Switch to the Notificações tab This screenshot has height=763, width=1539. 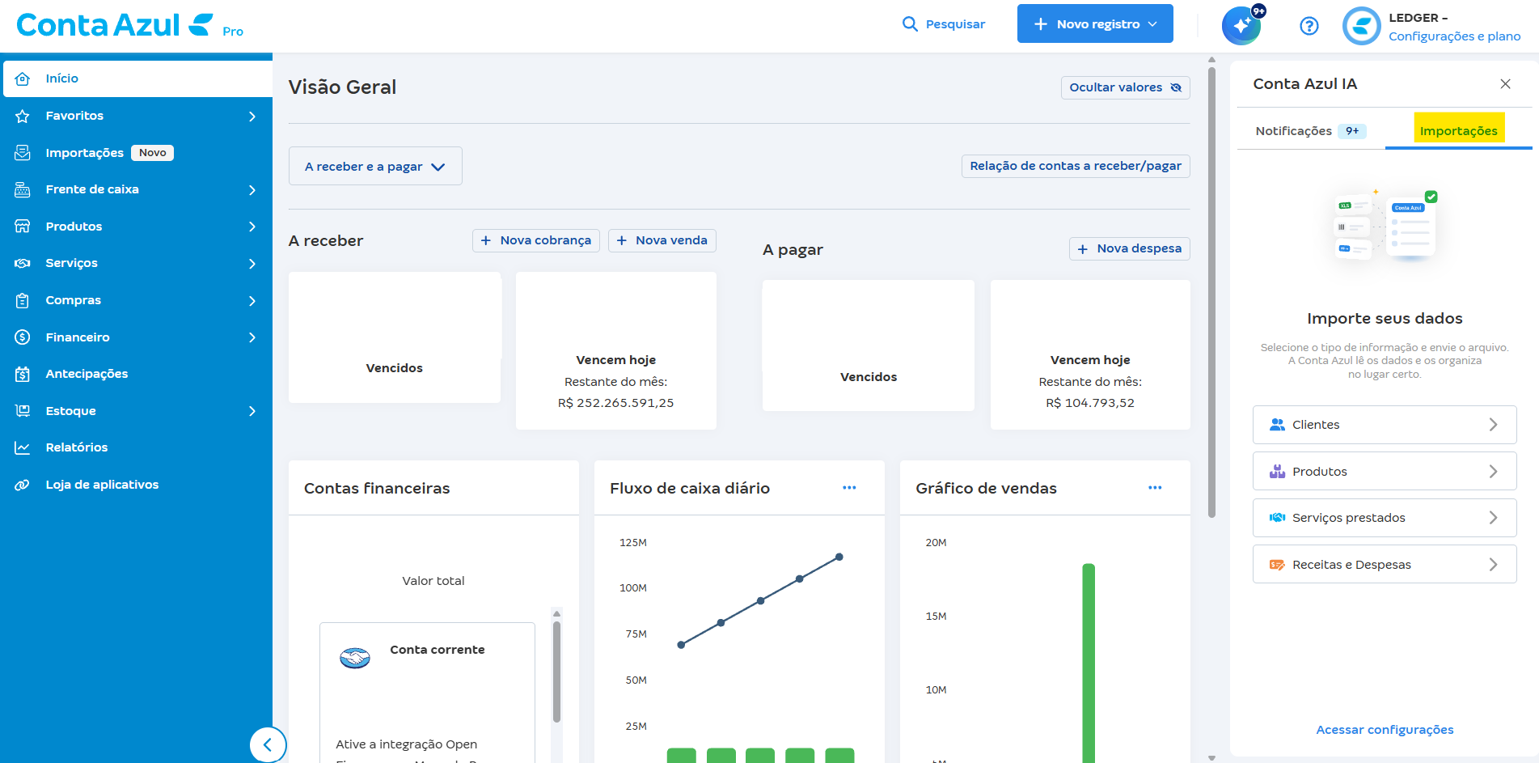pyautogui.click(x=1311, y=131)
